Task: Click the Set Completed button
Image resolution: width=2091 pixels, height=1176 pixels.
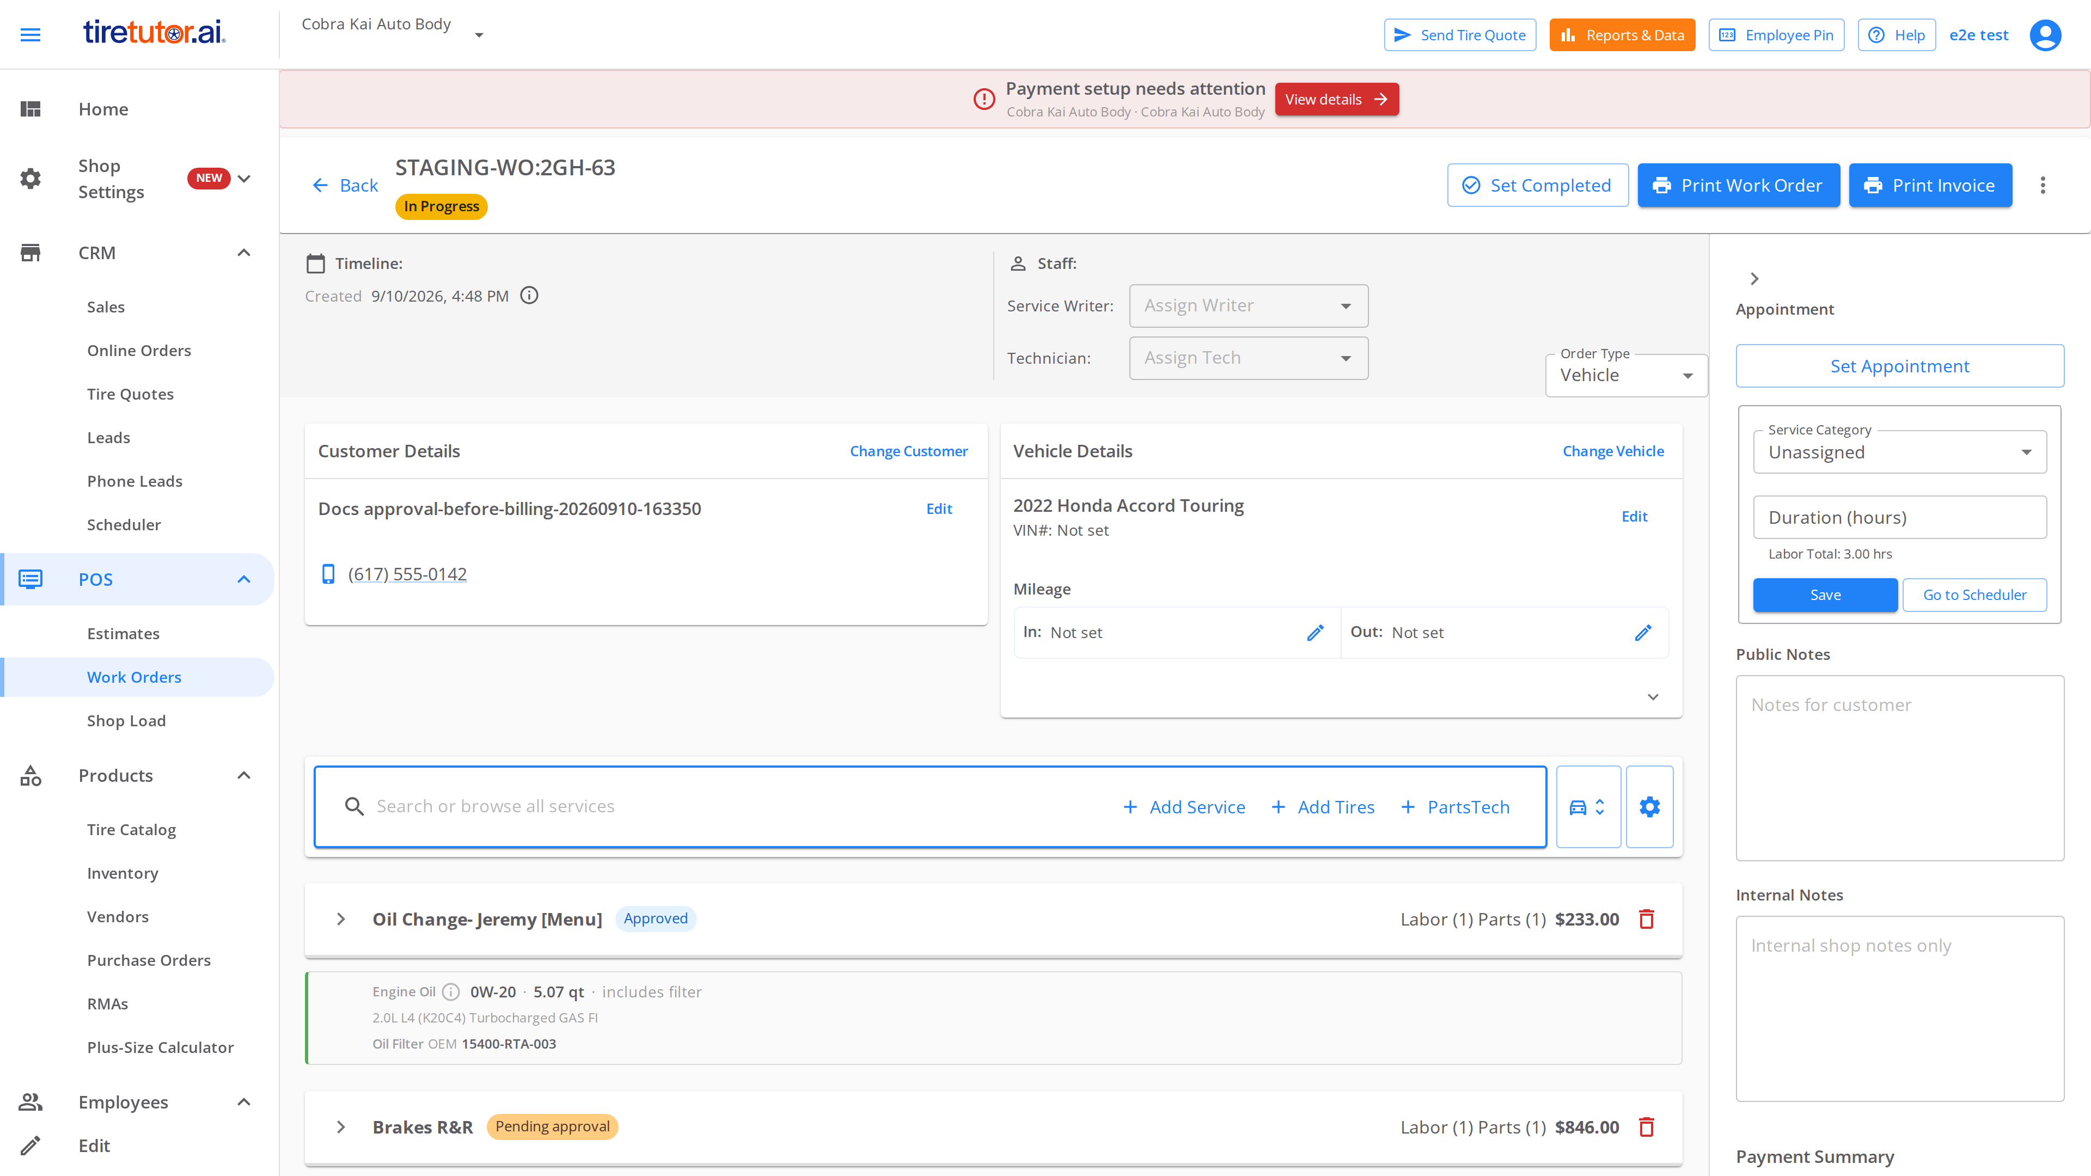Action: 1537,185
